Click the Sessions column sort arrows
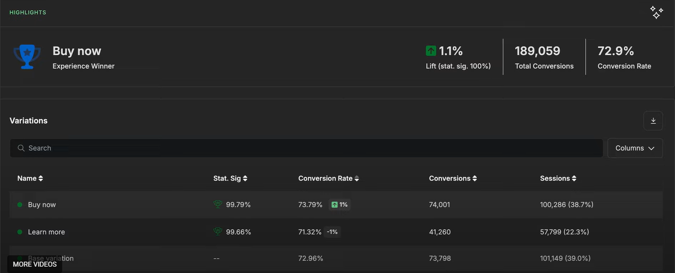This screenshot has width=675, height=273. click(574, 178)
